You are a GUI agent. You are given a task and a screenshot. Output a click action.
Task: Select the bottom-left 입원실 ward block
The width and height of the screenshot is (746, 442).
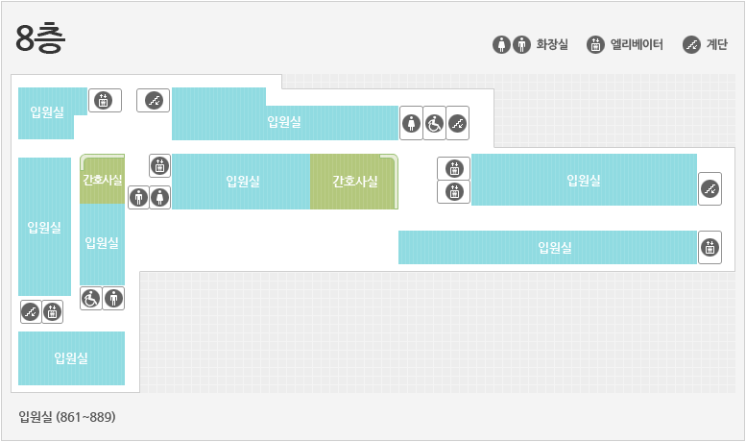coord(71,358)
